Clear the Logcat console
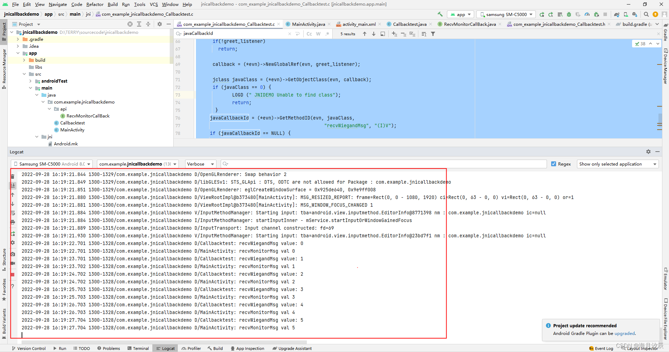Image resolution: width=669 pixels, height=352 pixels. (x=13, y=177)
